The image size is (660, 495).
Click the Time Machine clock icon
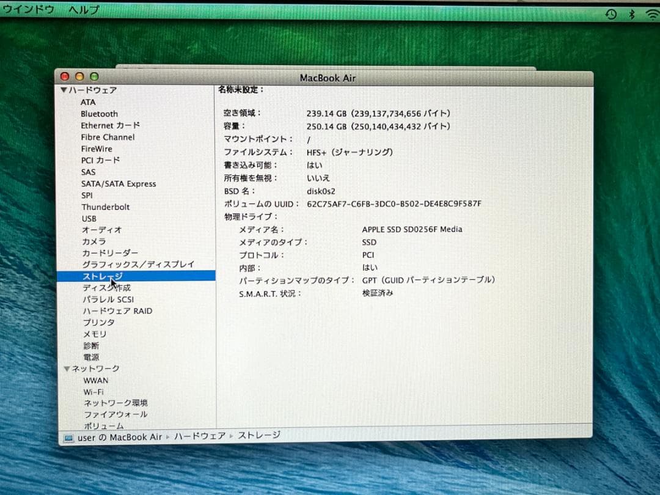(x=611, y=13)
